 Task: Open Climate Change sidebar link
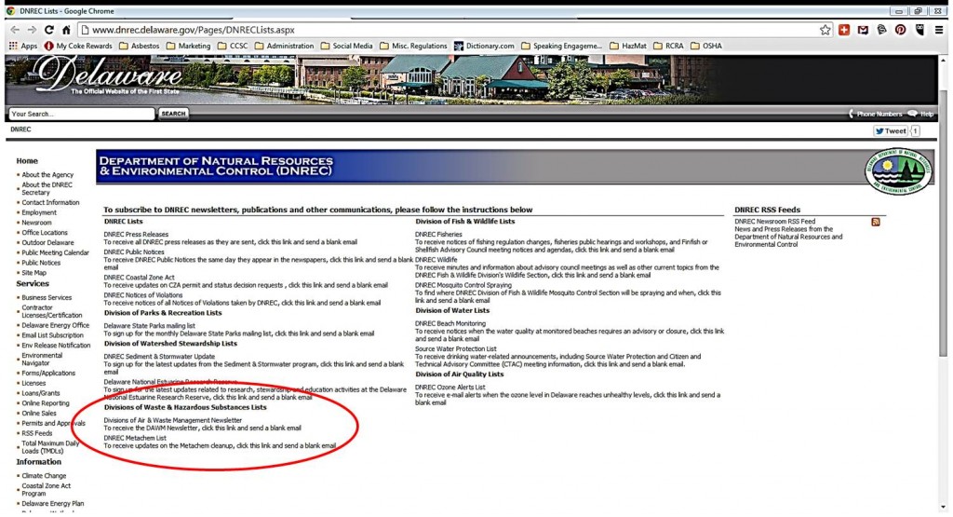44,476
